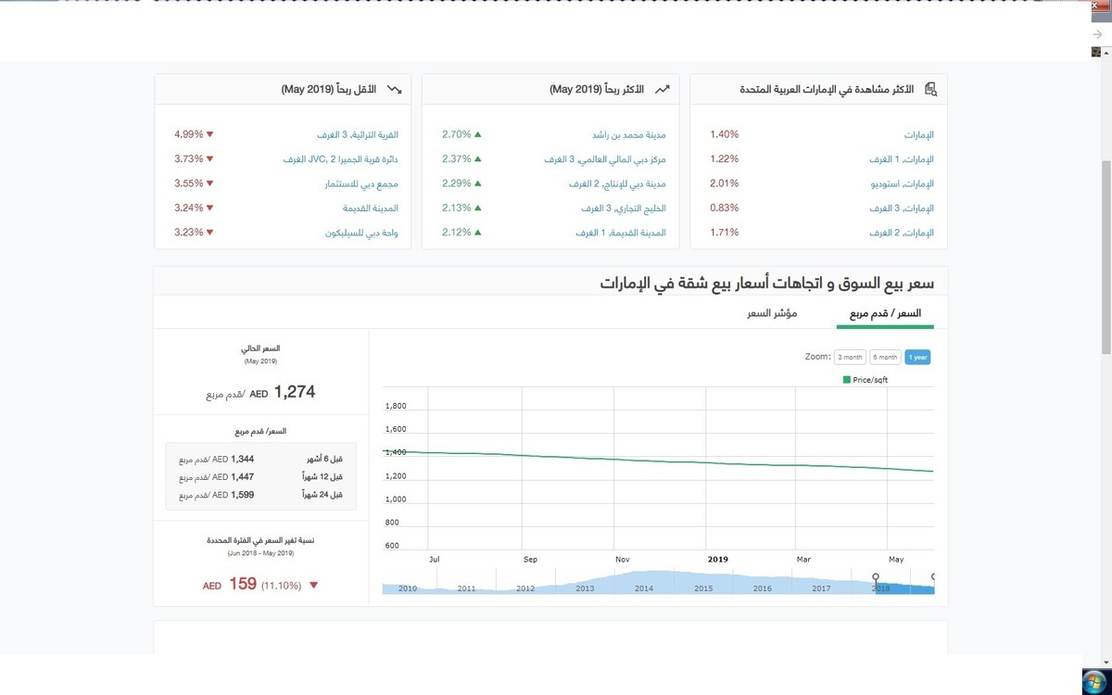Open the مدينة دبي للإنتاج، 2 الغرف link
1112x695 pixels.
[x=617, y=183]
